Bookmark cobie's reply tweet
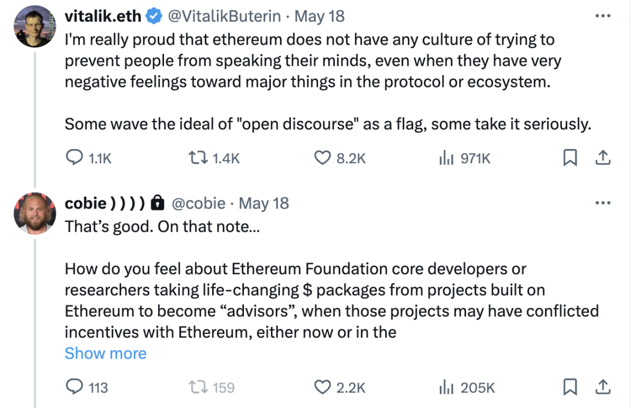Image resolution: width=636 pixels, height=408 pixels. point(570,387)
